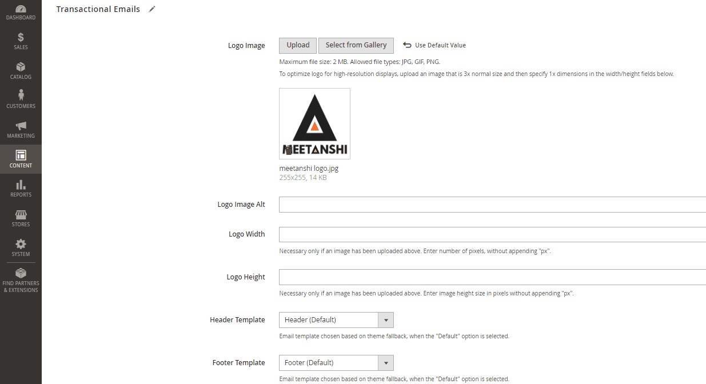This screenshot has width=706, height=384.
Task: Click the pencil icon beside Transactional Emails
Action: click(151, 9)
